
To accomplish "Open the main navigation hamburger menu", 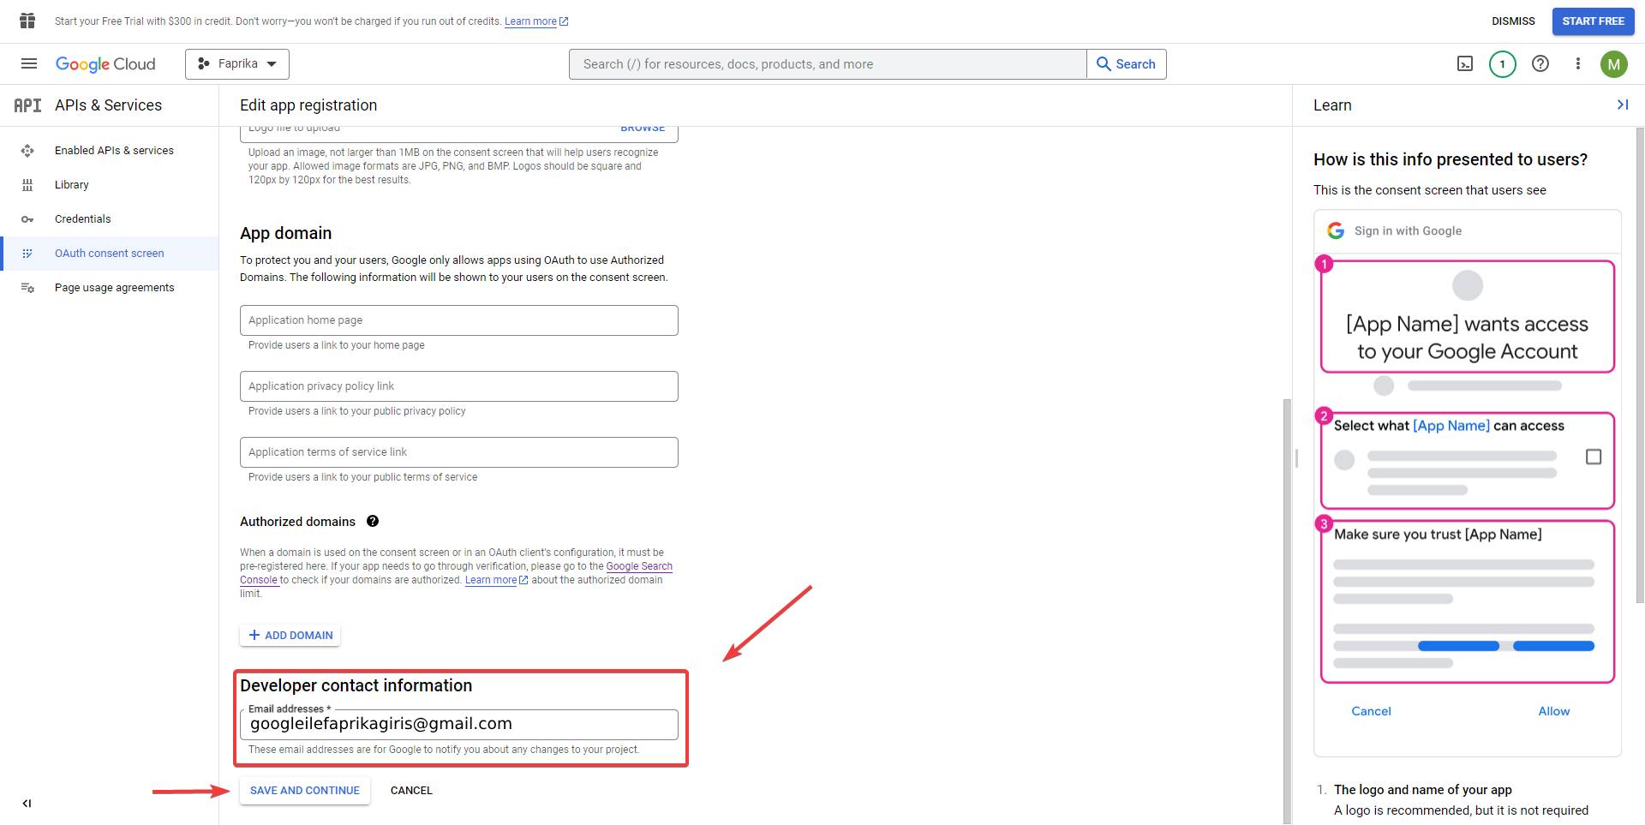I will pos(29,63).
